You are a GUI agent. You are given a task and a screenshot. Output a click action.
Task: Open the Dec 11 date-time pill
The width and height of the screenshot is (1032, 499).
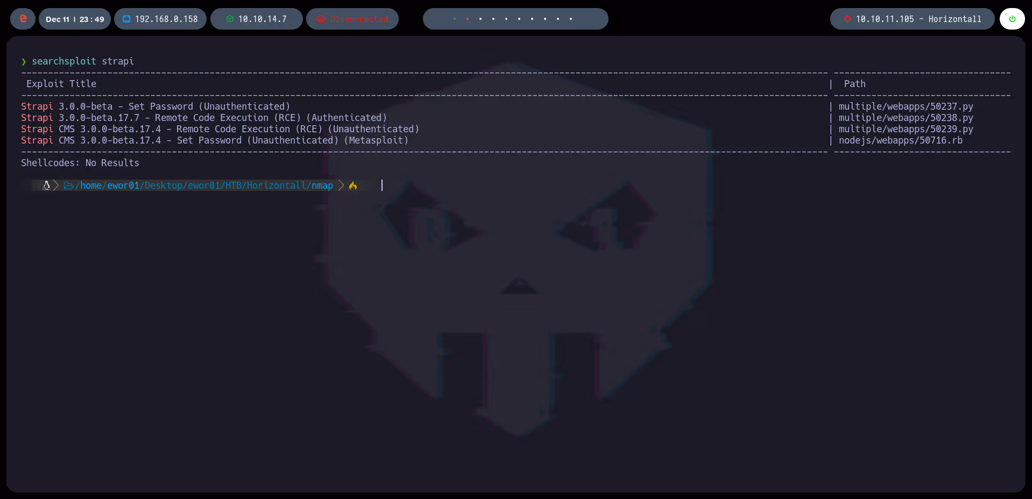[x=74, y=19]
